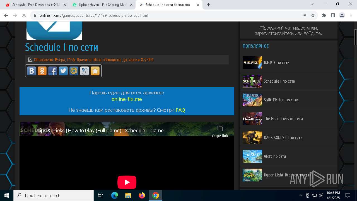Open R.E.P.O. по сети link

[x=277, y=63]
